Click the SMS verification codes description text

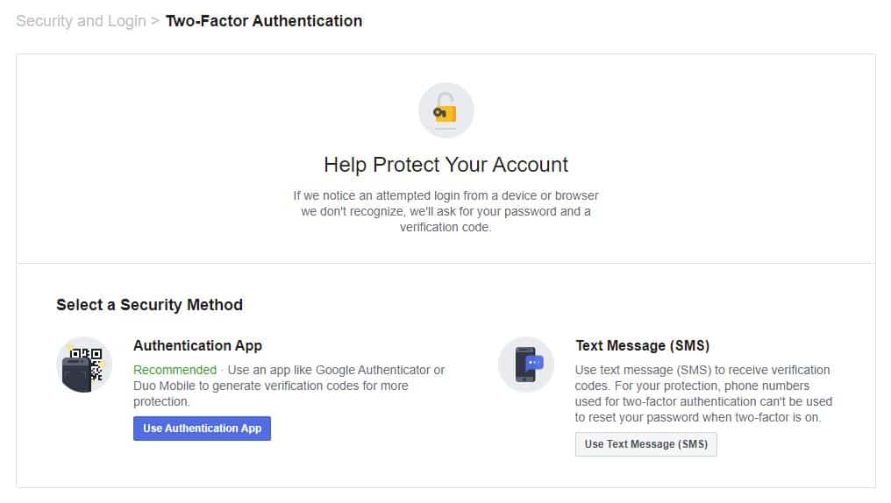click(703, 393)
